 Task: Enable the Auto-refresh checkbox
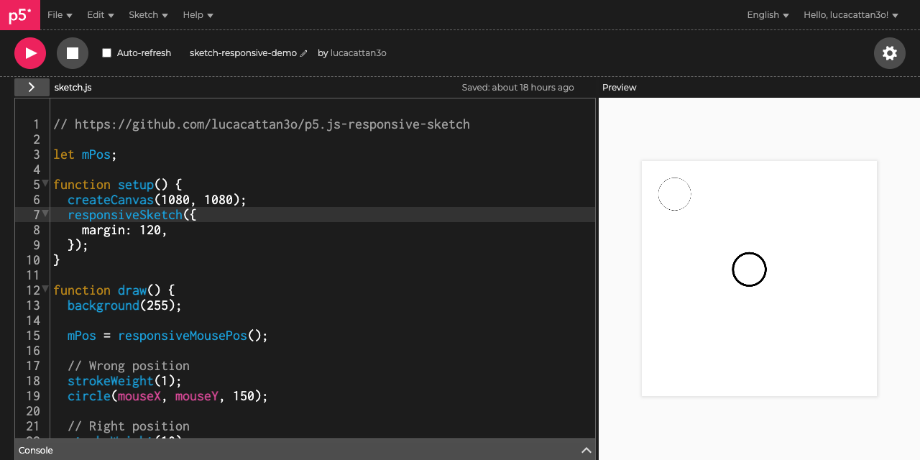coord(106,52)
